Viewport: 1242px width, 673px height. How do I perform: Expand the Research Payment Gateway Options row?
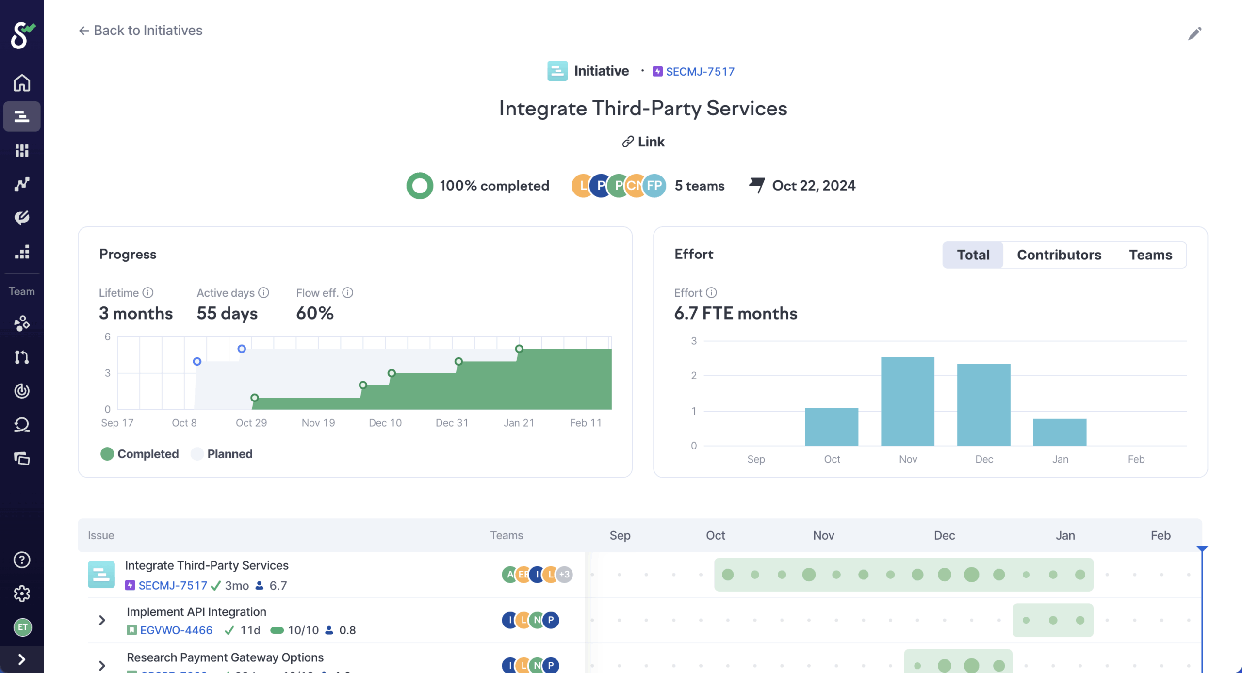102,665
